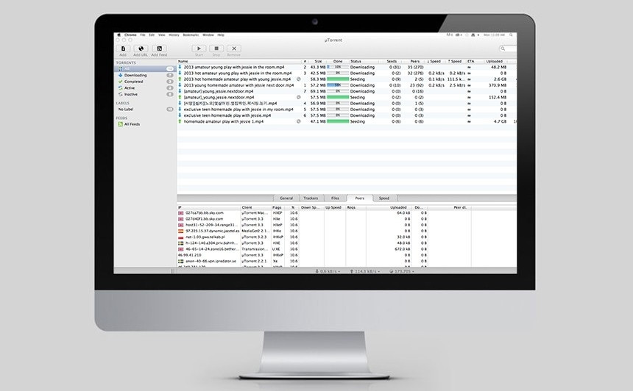Open the Help menu
633x391 pixels.
[x=221, y=35]
